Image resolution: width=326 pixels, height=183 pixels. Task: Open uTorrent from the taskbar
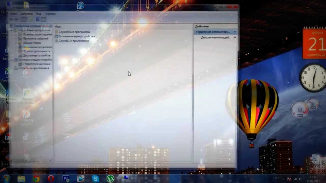click(110, 179)
